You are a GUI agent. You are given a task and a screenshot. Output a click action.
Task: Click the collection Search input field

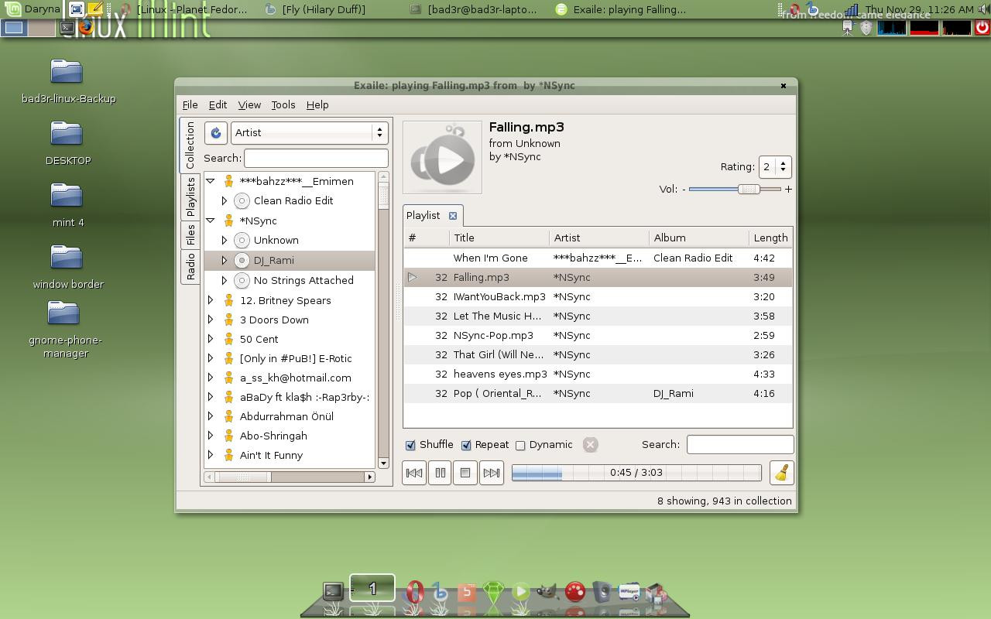[316, 158]
